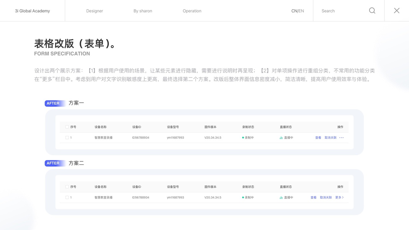Open the Designer nav item
Screen dimensions: 409x230
point(94,11)
